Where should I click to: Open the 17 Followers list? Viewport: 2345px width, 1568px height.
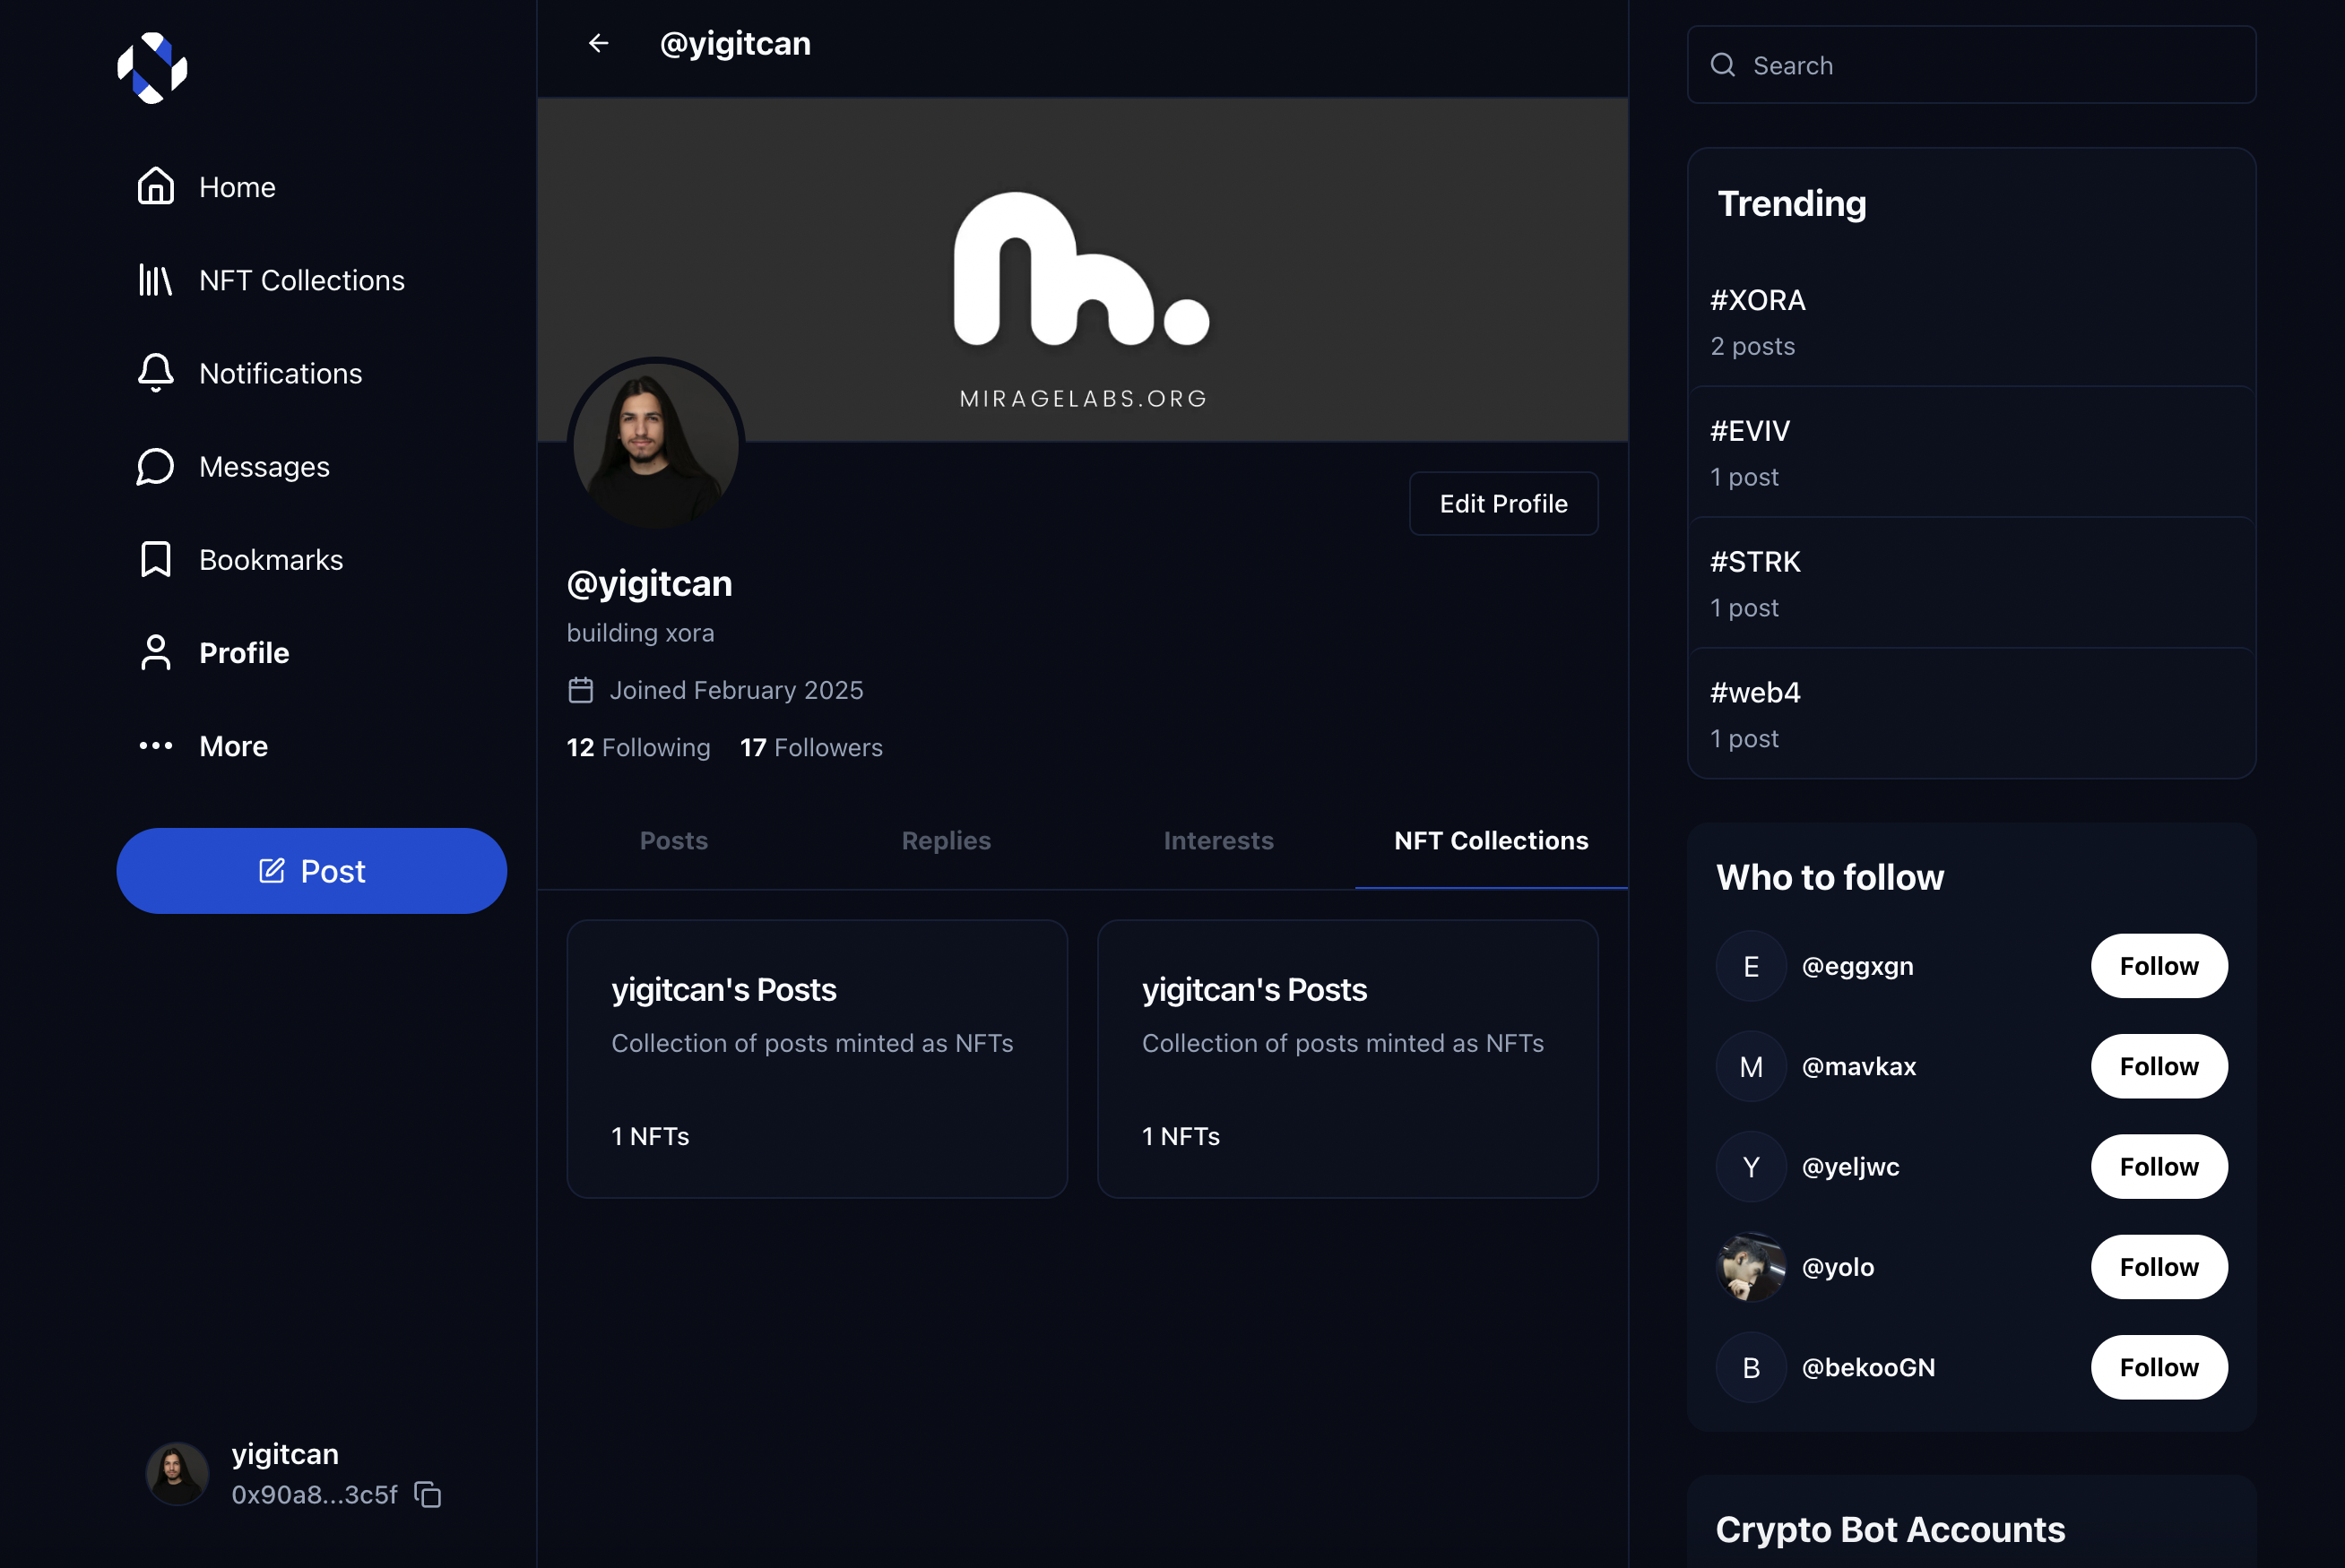pos(811,747)
